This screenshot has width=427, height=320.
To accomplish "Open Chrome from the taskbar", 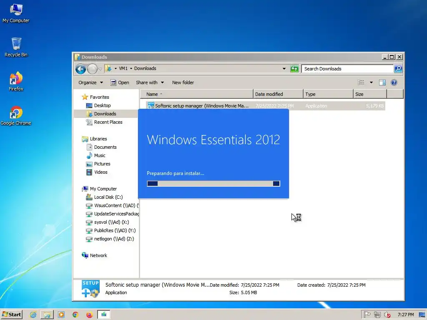I will (x=75, y=315).
